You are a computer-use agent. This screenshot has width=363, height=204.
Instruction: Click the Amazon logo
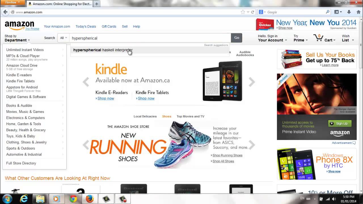19,25
